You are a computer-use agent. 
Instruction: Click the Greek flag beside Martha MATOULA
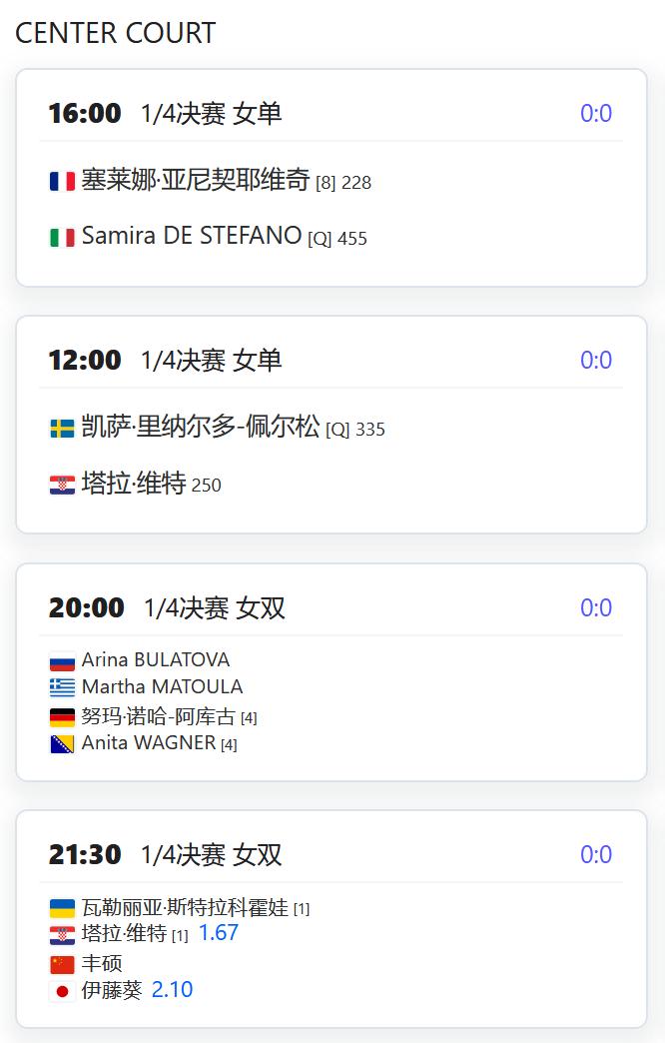[63, 687]
